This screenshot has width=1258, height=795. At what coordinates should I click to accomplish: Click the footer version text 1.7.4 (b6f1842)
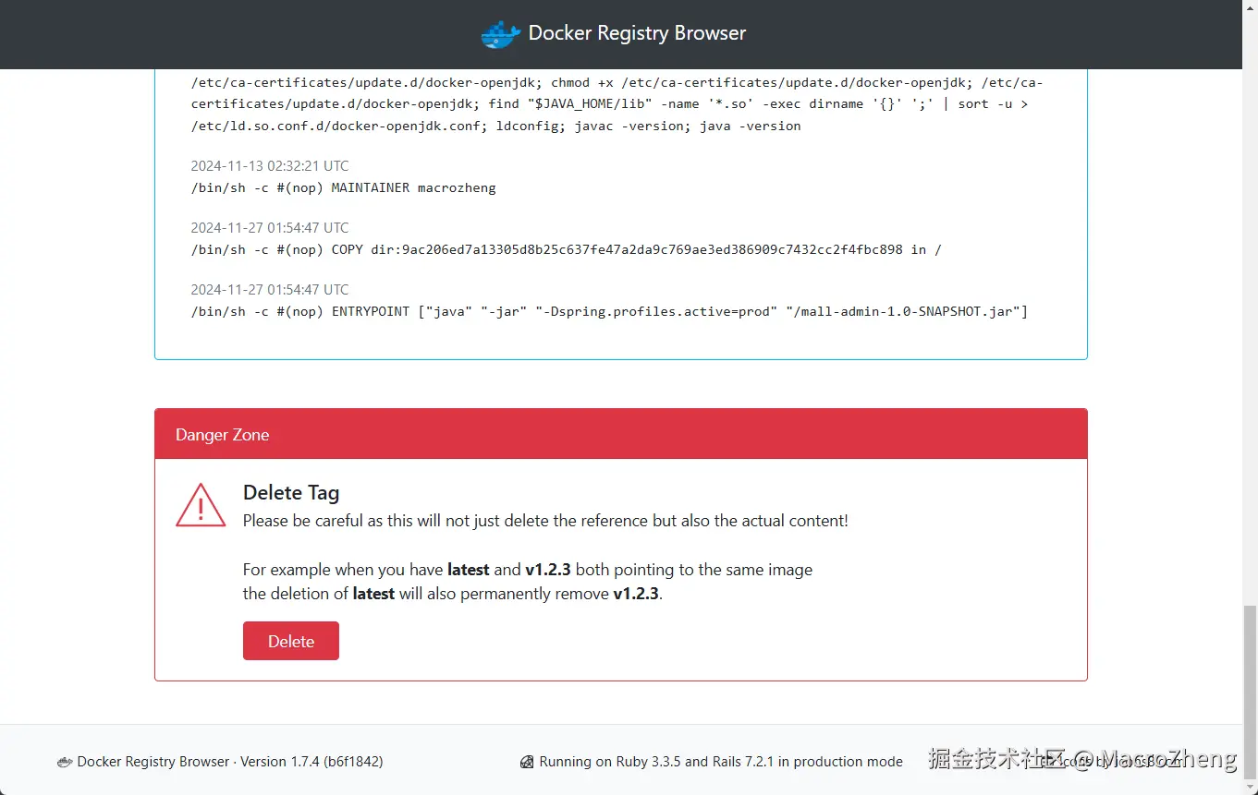click(311, 762)
